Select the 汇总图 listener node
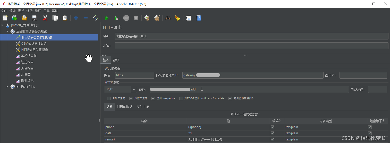This screenshot has height=143, width=390. coord(26,74)
